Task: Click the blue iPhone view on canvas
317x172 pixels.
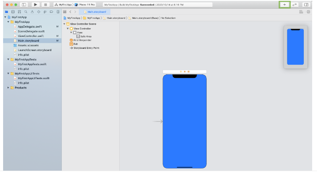Action: click(x=185, y=121)
